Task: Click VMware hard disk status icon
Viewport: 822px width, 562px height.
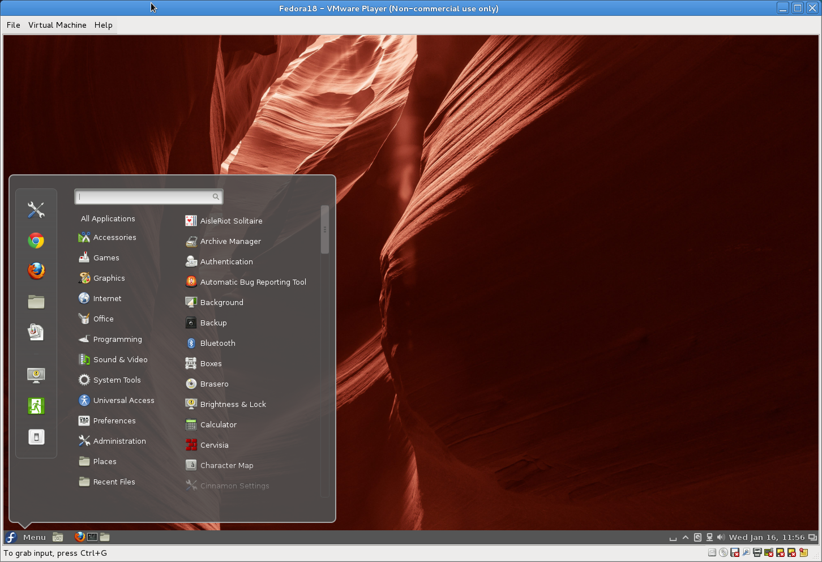Action: (712, 552)
